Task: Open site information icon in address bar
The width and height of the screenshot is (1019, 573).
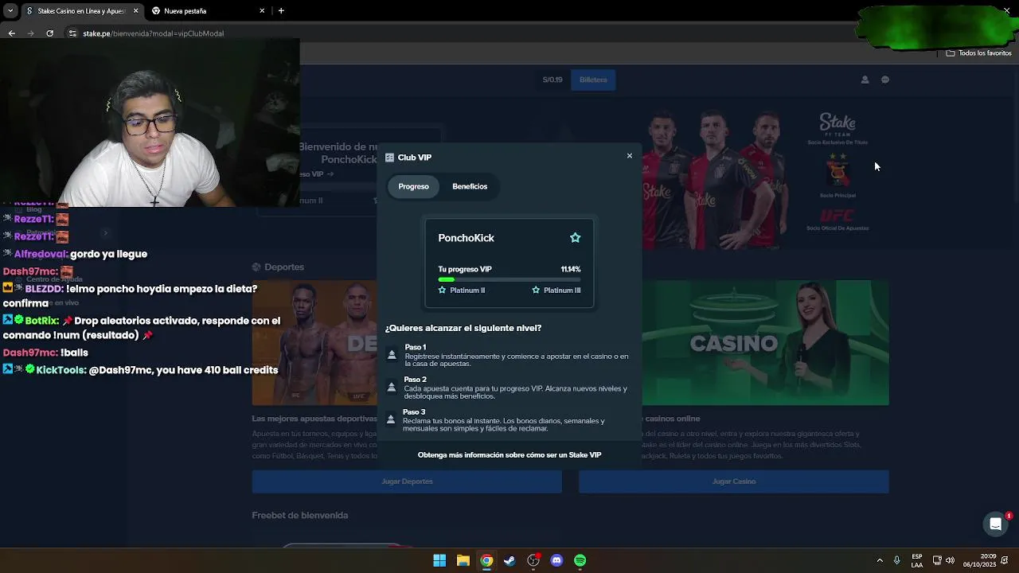Action: point(72,33)
